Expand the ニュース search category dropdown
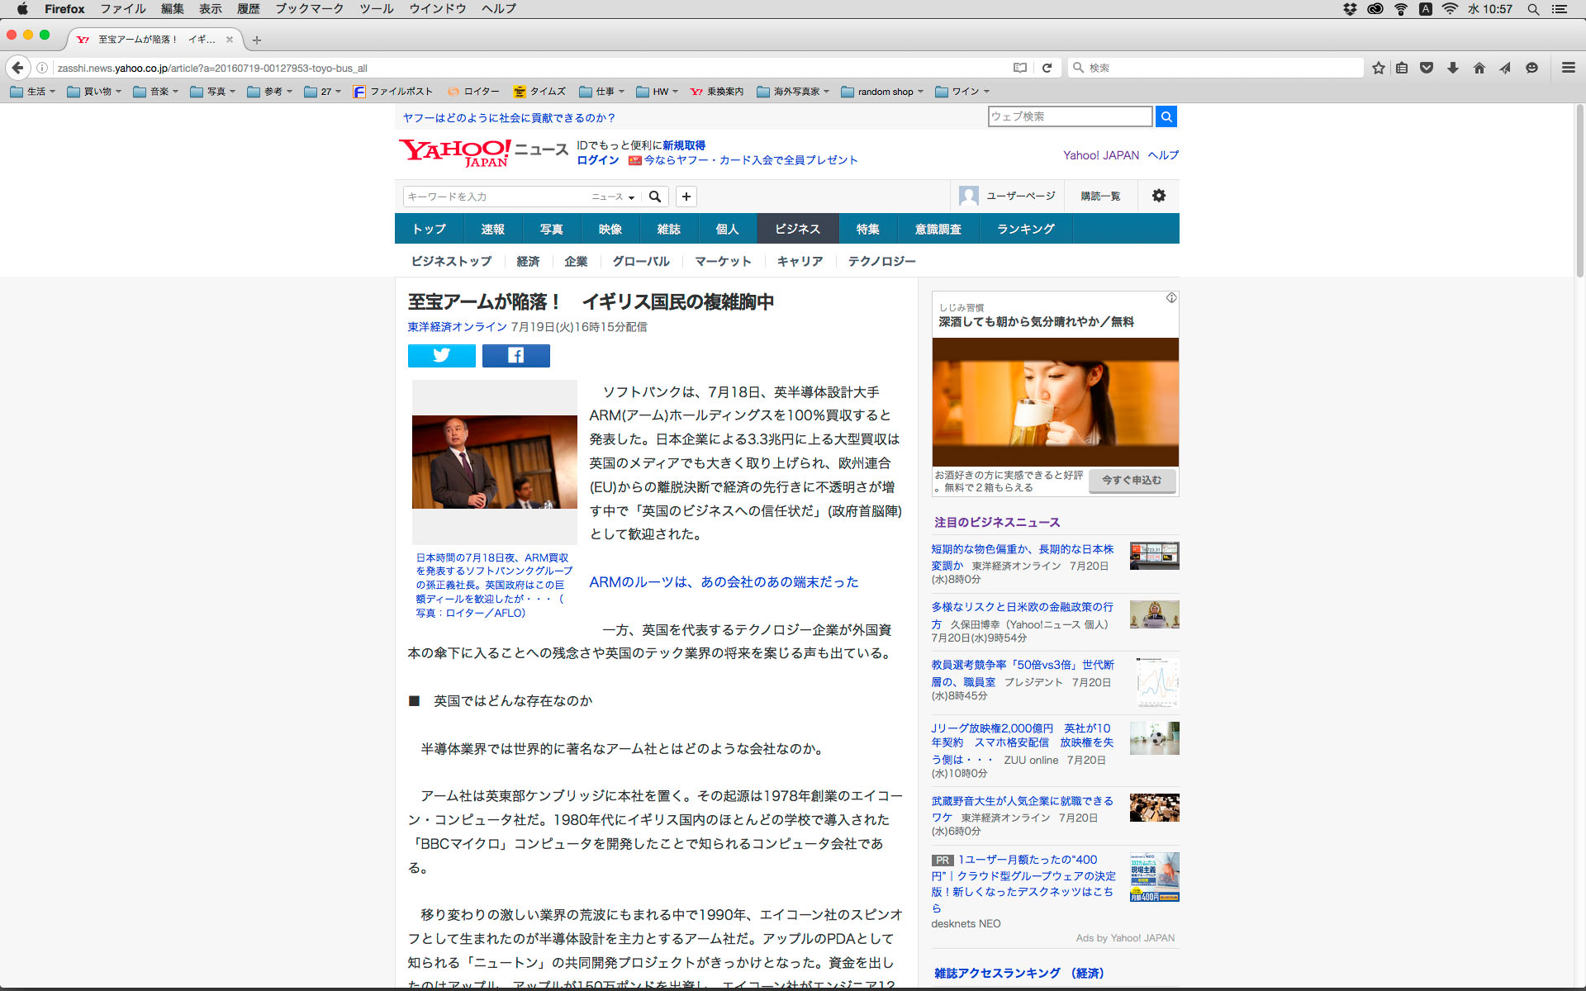This screenshot has height=991, width=1586. [x=613, y=197]
